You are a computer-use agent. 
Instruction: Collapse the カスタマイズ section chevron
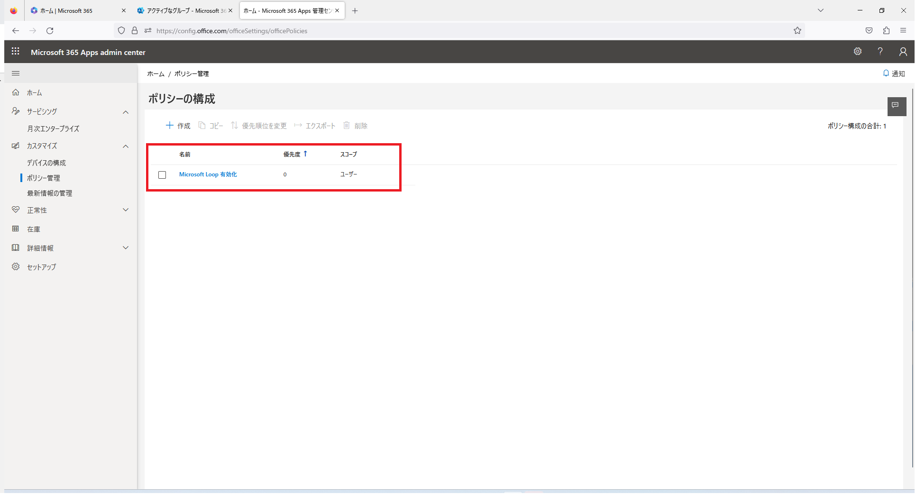click(126, 146)
